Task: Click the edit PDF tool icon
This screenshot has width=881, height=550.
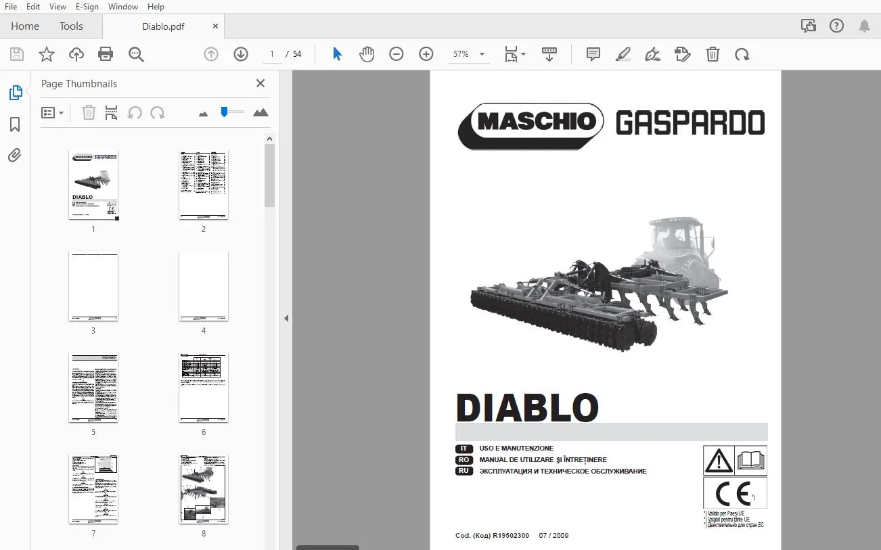Action: pos(683,54)
